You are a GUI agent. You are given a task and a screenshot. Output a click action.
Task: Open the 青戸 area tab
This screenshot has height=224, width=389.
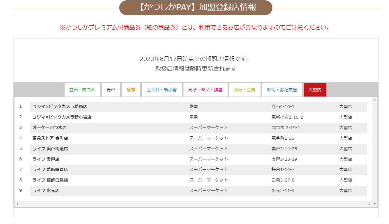tap(111, 90)
